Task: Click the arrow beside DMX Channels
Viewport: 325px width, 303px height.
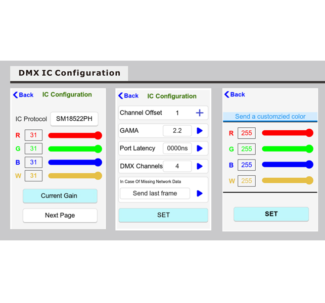Action: (x=200, y=166)
